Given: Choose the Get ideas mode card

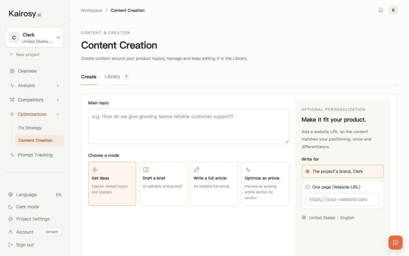Looking at the screenshot, I should (112, 184).
